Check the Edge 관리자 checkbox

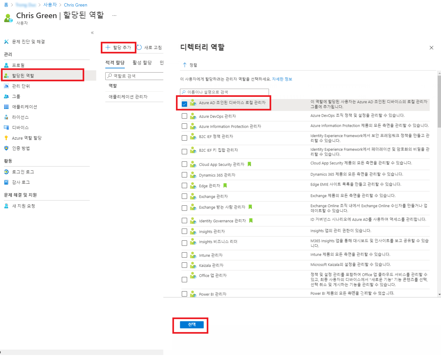184,186
